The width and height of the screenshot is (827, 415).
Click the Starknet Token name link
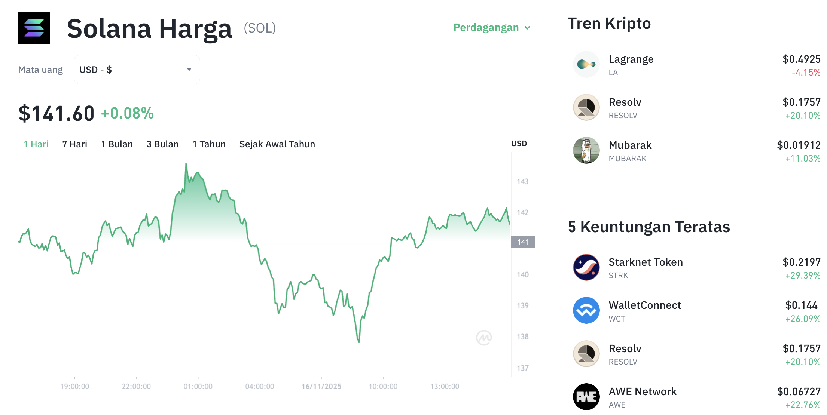pyautogui.click(x=645, y=262)
